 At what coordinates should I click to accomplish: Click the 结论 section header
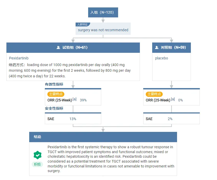(103, 137)
